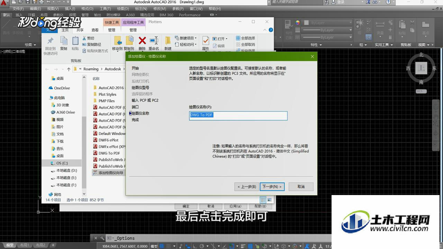Click the Rename icon in Explorer ribbon
Viewport: 443px width, 249px height.
tap(154, 41)
